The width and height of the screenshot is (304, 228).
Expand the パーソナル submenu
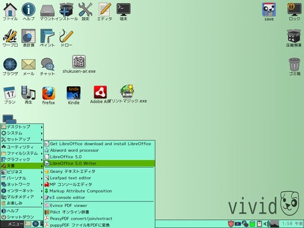[22, 178]
